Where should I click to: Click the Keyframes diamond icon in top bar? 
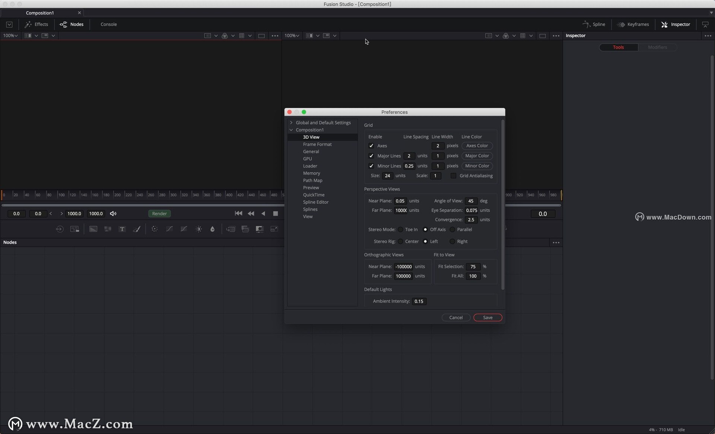tap(621, 25)
